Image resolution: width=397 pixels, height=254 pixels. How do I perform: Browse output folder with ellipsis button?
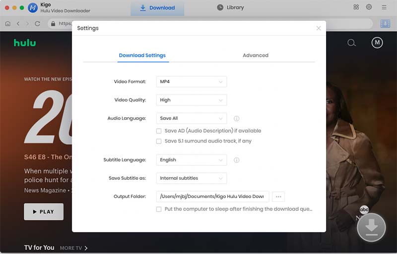pyautogui.click(x=278, y=197)
